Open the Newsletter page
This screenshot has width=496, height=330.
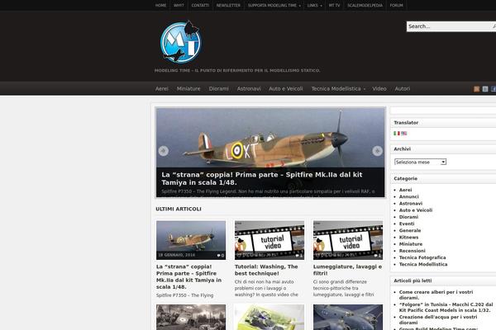[228, 6]
